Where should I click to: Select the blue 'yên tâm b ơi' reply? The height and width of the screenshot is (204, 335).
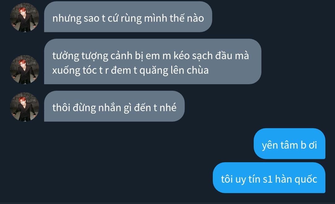289,143
